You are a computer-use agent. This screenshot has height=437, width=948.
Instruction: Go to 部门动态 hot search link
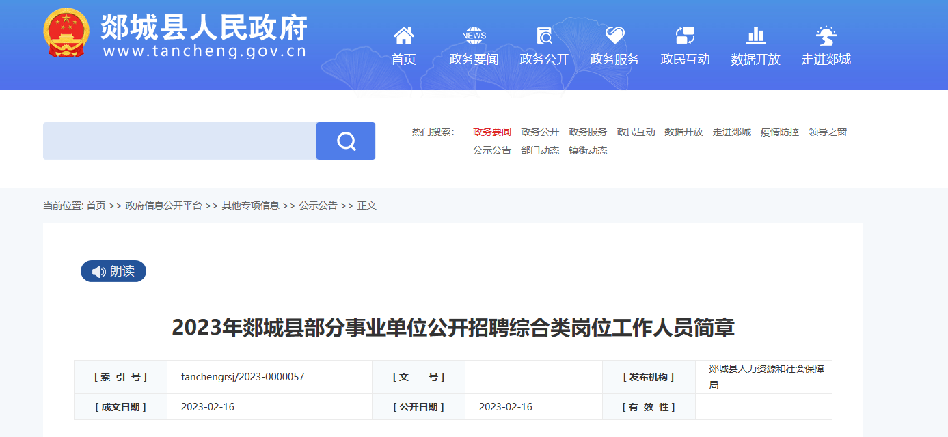click(x=539, y=150)
